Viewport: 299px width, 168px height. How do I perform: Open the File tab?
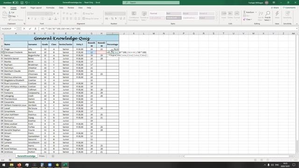point(4,8)
